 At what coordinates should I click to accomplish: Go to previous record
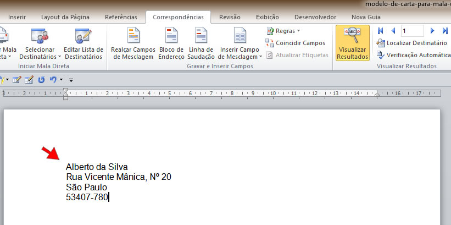point(393,31)
